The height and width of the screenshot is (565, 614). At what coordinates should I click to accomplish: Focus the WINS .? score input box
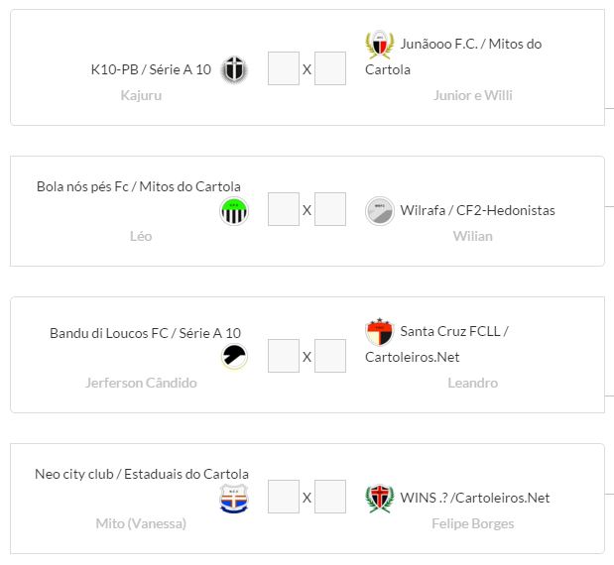(x=330, y=498)
